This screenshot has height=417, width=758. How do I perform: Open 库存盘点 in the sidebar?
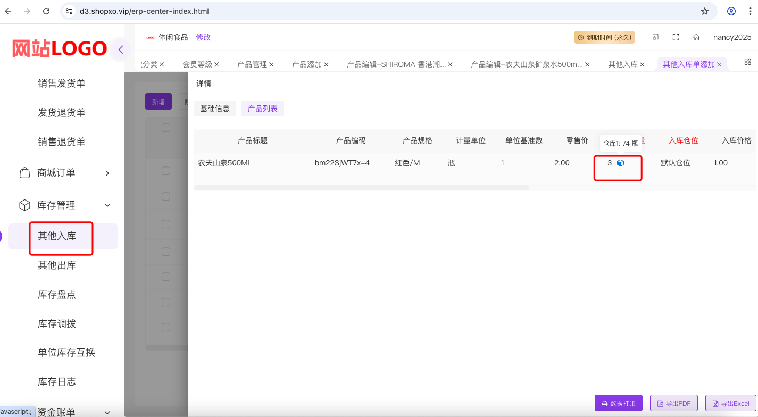(x=57, y=295)
